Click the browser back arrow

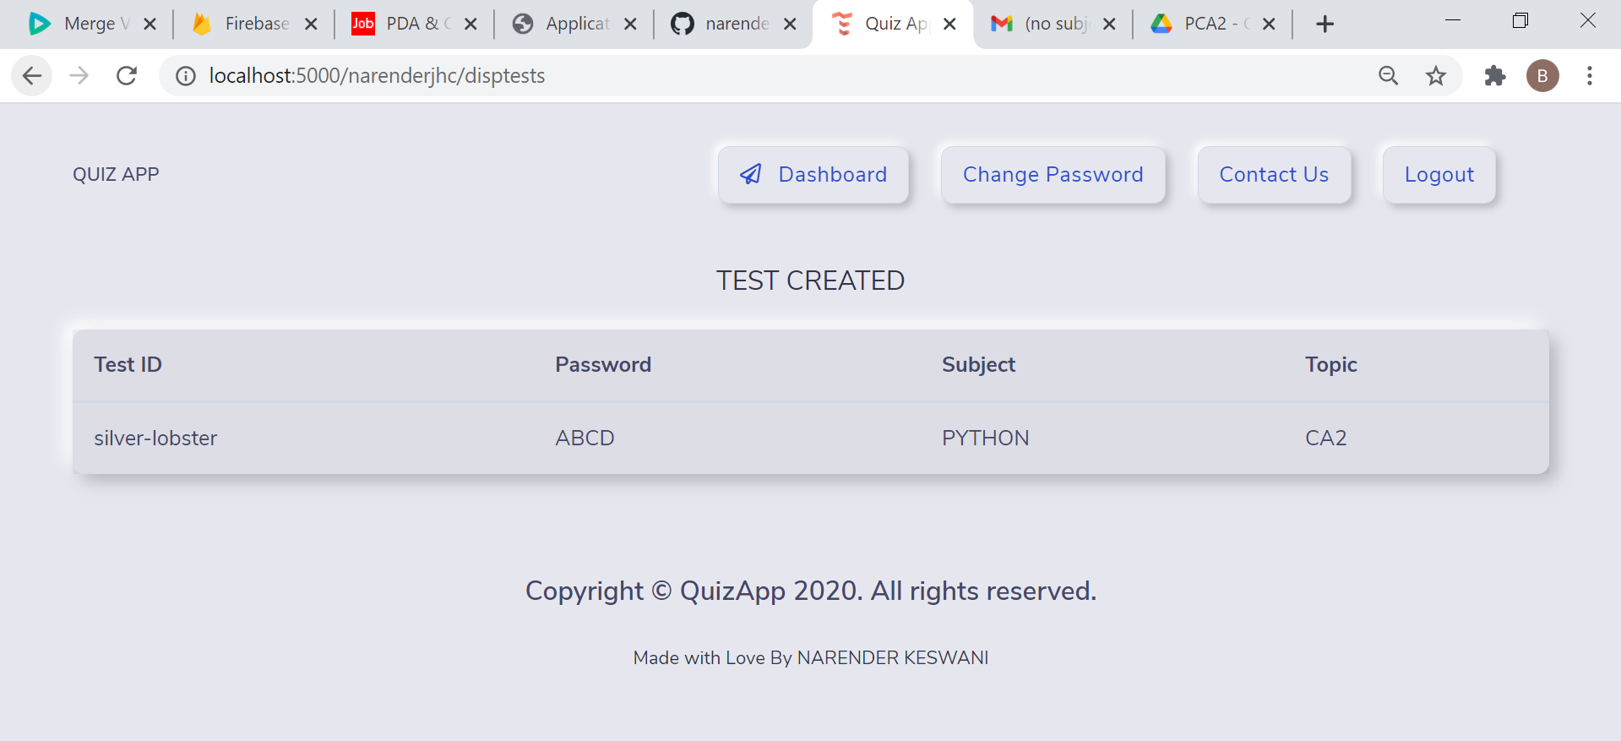(32, 76)
